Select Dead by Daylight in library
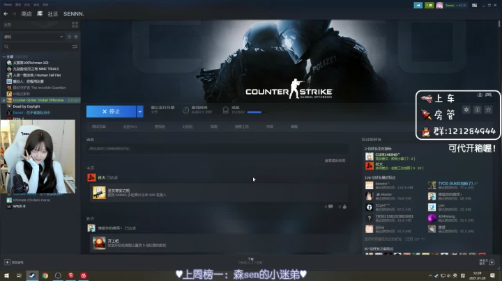 pyautogui.click(x=26, y=106)
